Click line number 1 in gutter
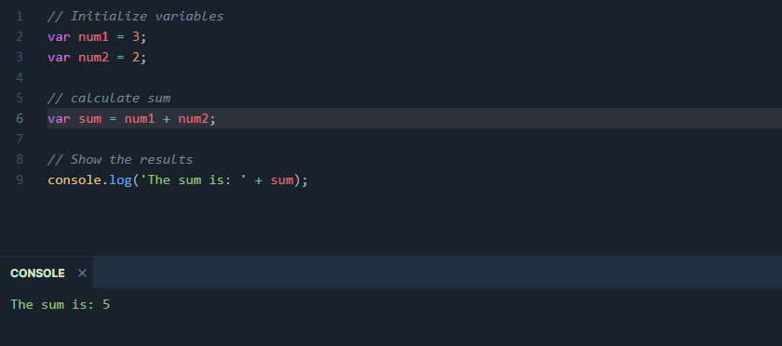The image size is (782, 346). click(20, 17)
